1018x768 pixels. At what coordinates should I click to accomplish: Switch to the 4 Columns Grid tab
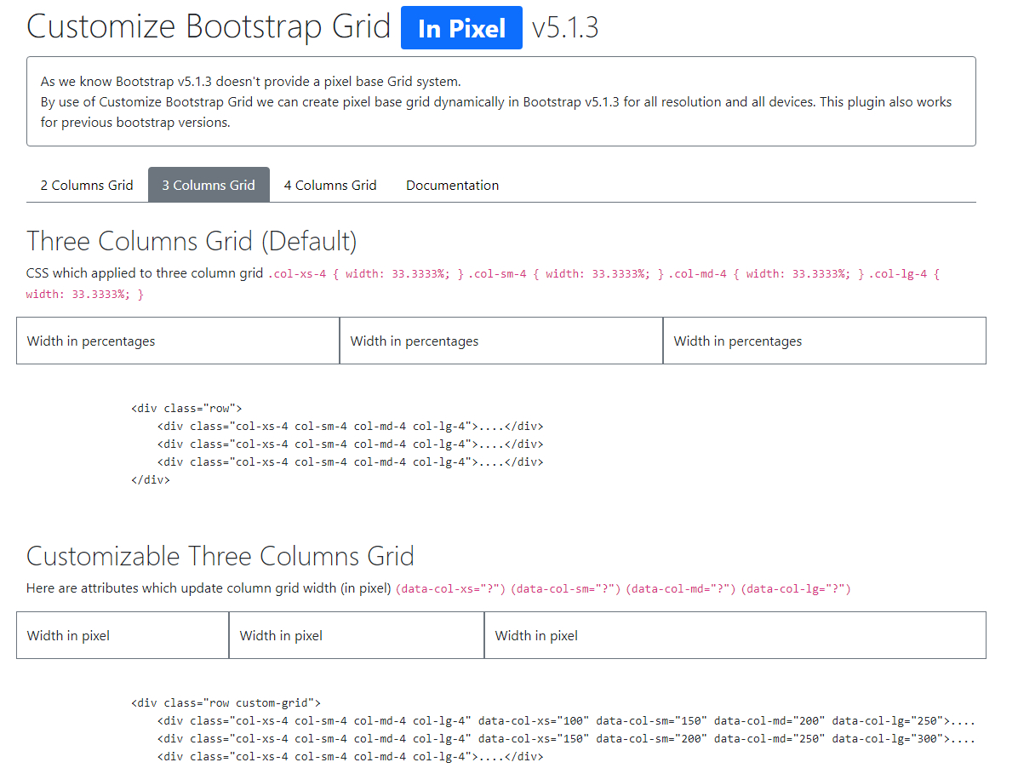click(329, 185)
